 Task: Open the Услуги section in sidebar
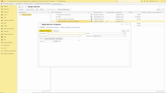[5, 15]
